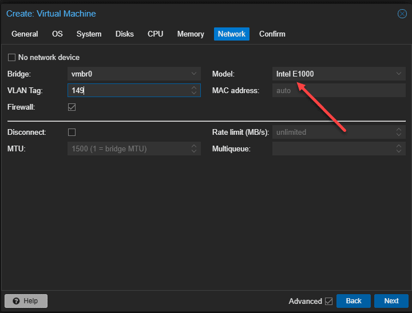
Task: Toggle the Firewall checkbox
Action: click(72, 107)
